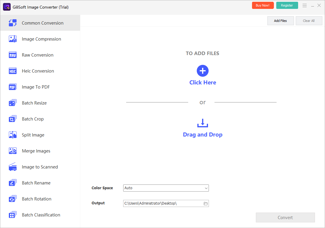Click the Batch Resize icon
Screen dimensions: 325x228
pos(13,103)
